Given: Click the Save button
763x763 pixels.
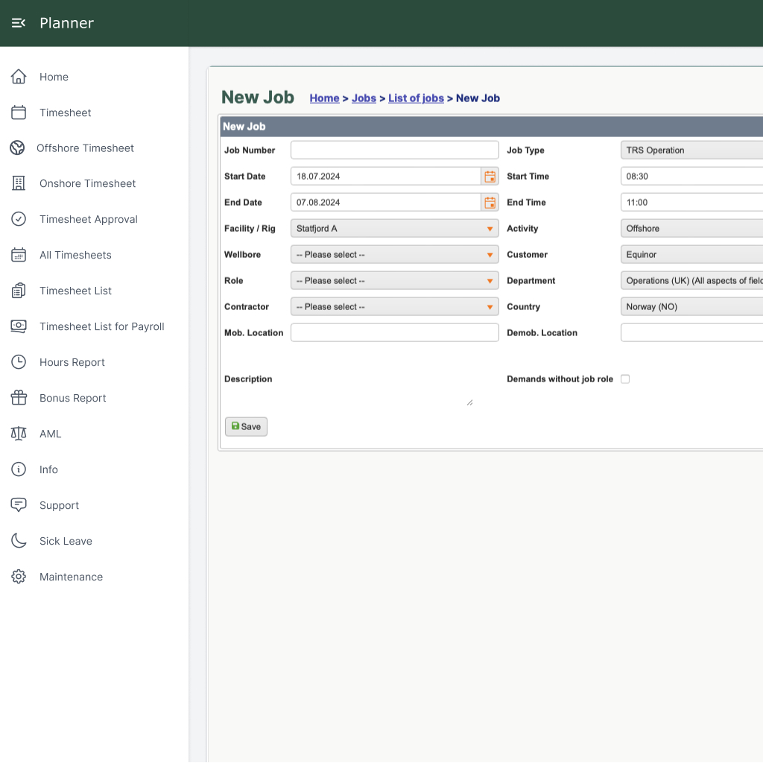Looking at the screenshot, I should 246,426.
